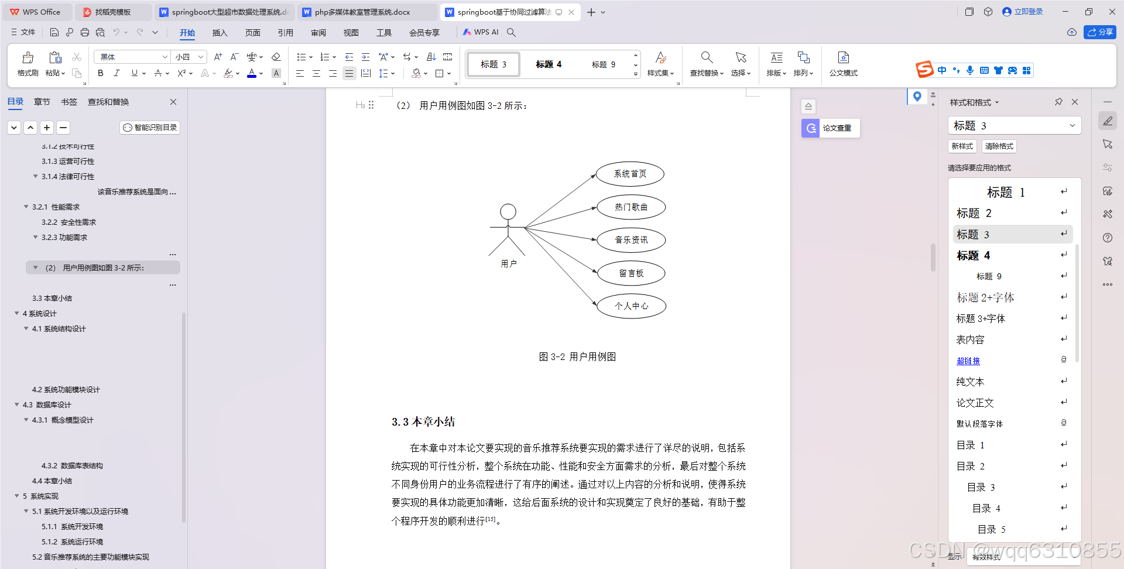Collapse the 4.3 数据库设计 outline entry
The height and width of the screenshot is (569, 1124).
point(17,405)
